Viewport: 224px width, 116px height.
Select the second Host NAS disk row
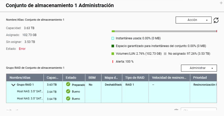click(30, 99)
